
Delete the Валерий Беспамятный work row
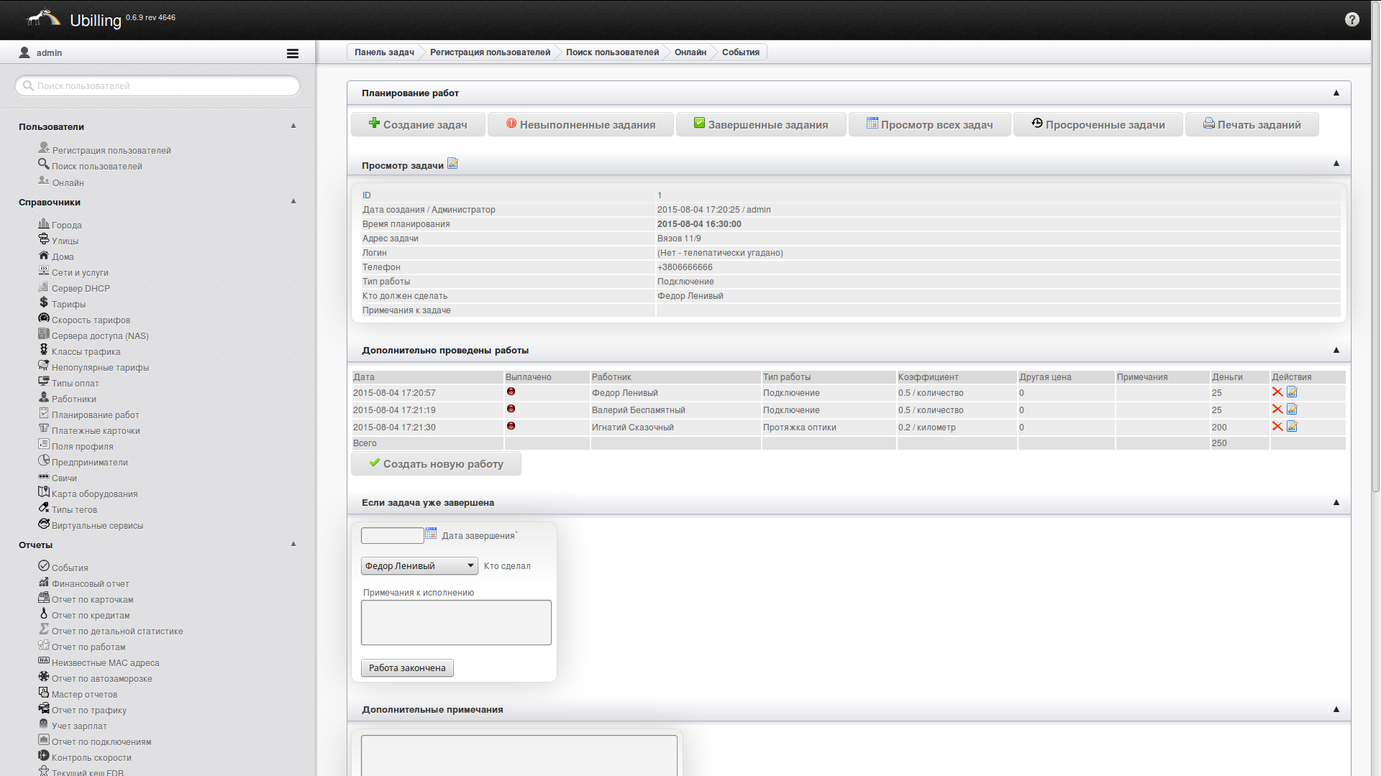1277,410
